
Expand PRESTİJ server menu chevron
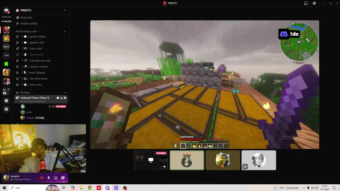pyautogui.click(x=65, y=10)
